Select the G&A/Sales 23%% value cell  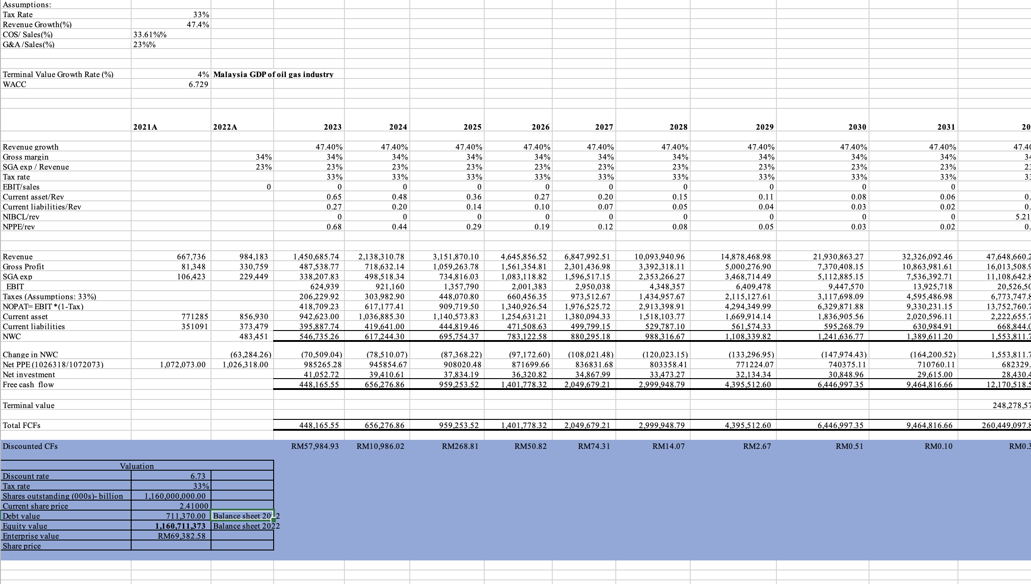[144, 44]
